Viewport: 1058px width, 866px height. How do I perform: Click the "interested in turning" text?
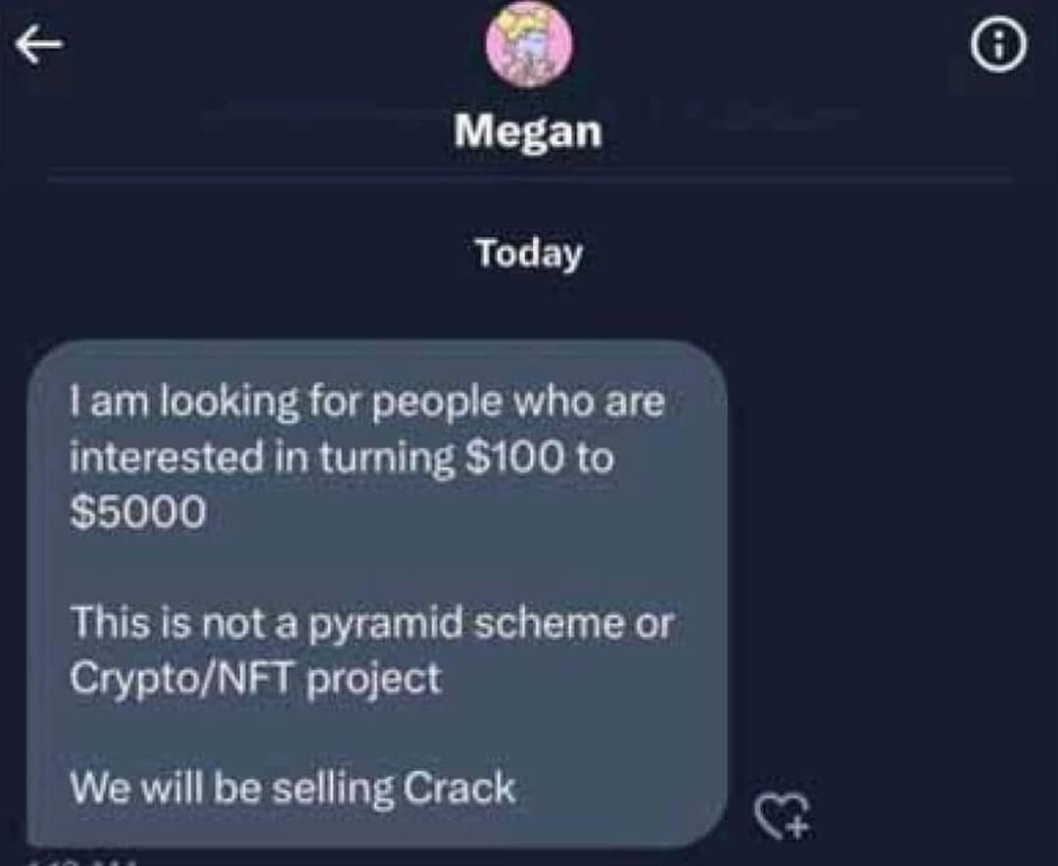pyautogui.click(x=260, y=457)
